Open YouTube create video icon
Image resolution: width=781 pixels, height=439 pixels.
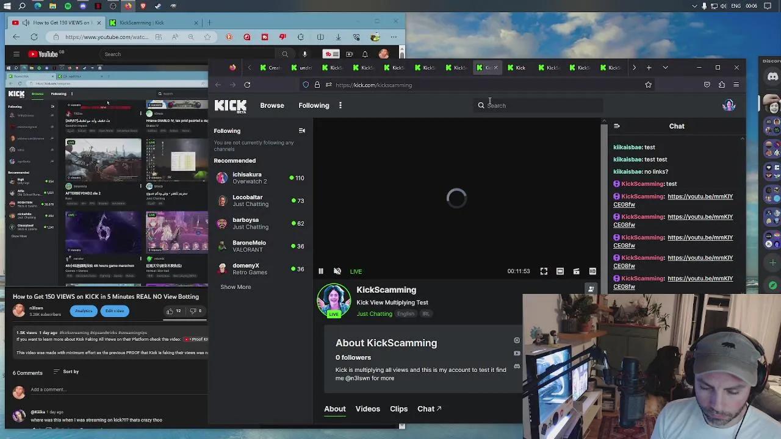[x=350, y=54]
